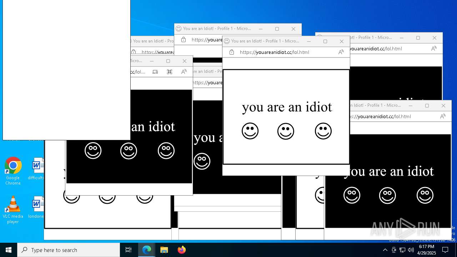Select the "londone" Word document on desktop
The height and width of the screenshot is (257, 457).
(36, 208)
